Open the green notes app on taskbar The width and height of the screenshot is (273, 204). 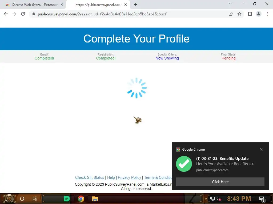pos(67,199)
